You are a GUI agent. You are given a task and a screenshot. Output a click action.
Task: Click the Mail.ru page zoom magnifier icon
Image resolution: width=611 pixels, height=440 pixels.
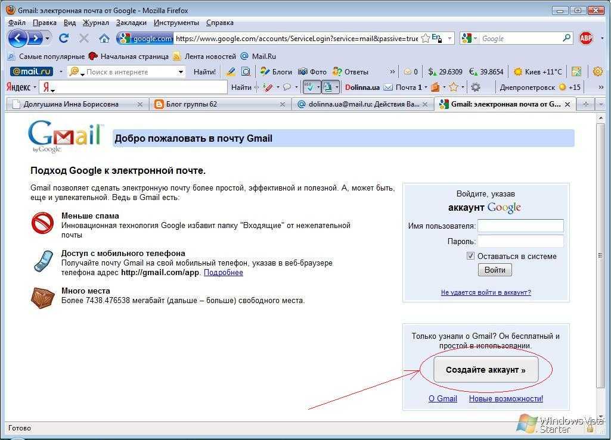[246, 71]
